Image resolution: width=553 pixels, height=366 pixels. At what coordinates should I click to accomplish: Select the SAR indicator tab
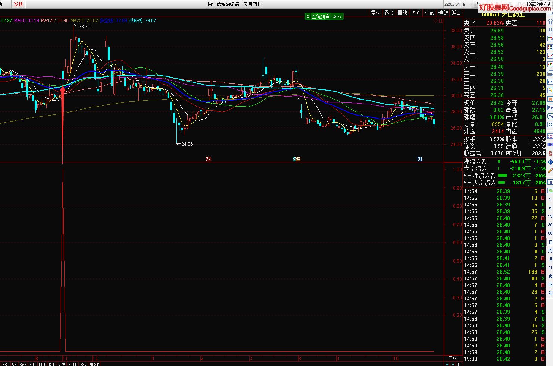[23, 364]
